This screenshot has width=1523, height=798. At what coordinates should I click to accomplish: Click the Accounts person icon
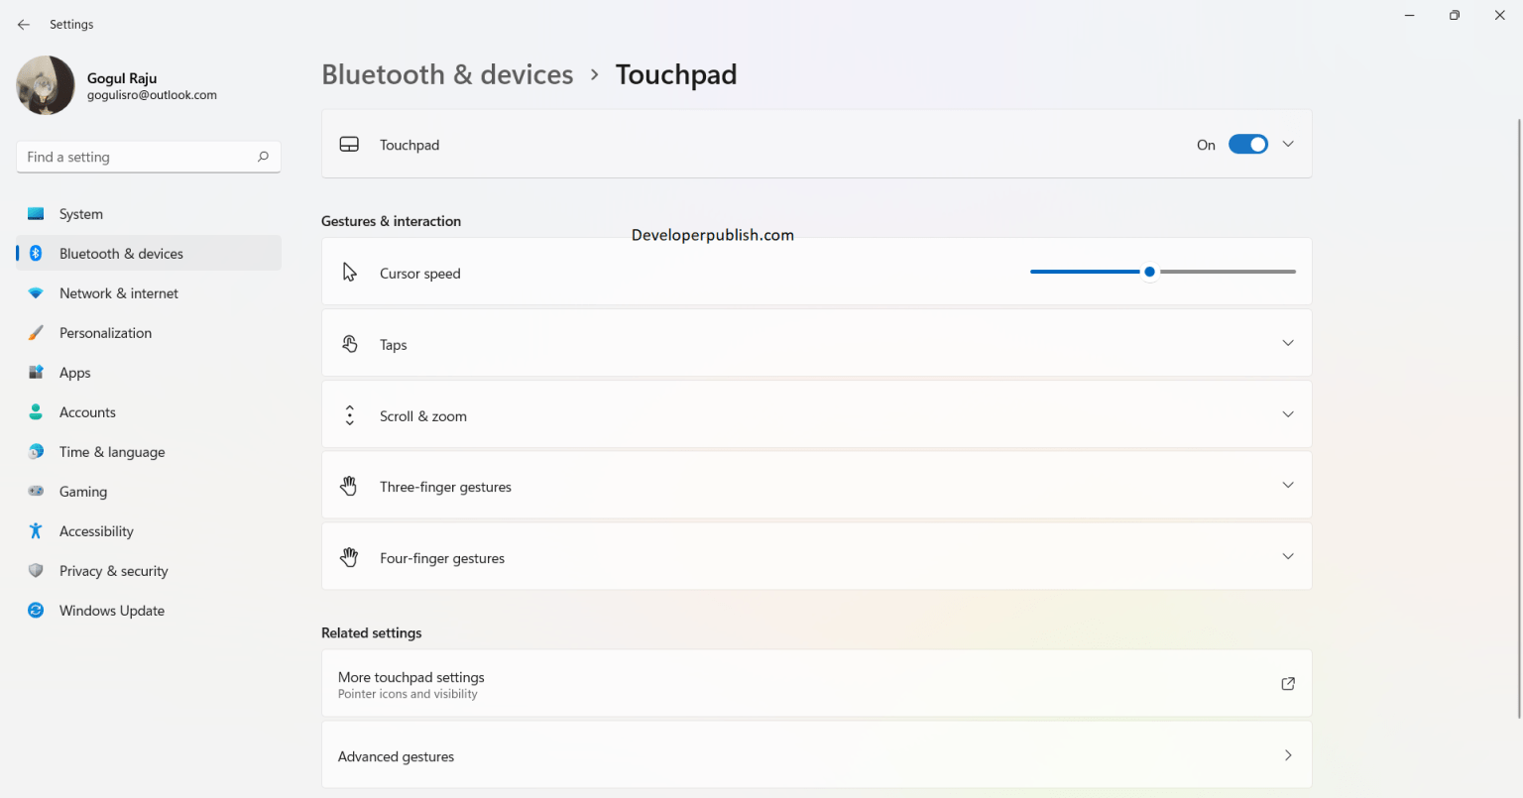pos(36,411)
